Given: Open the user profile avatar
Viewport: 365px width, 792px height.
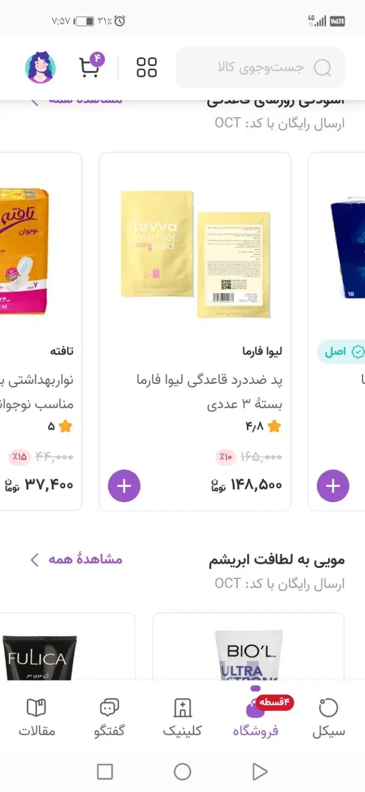Looking at the screenshot, I should 41,67.
